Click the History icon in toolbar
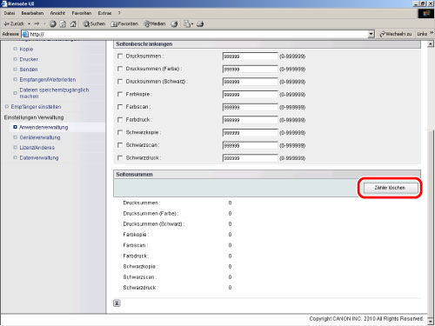435x326 pixels. [174, 24]
